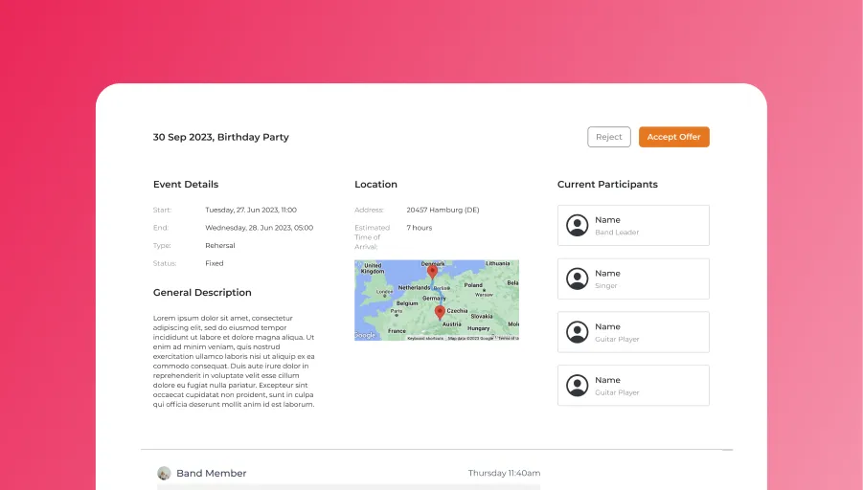Click the Singer's profile avatar icon
The height and width of the screenshot is (490, 863).
coord(577,278)
